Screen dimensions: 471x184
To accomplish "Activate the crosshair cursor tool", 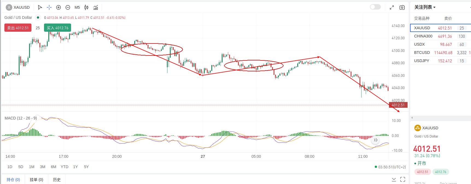I will click(49, 7).
